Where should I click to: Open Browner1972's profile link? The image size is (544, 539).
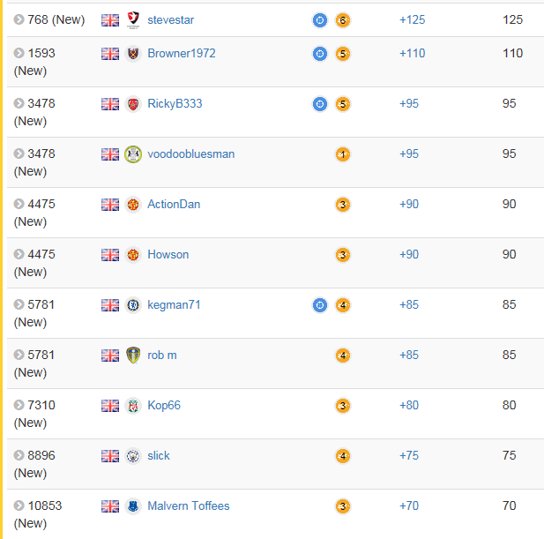click(182, 53)
